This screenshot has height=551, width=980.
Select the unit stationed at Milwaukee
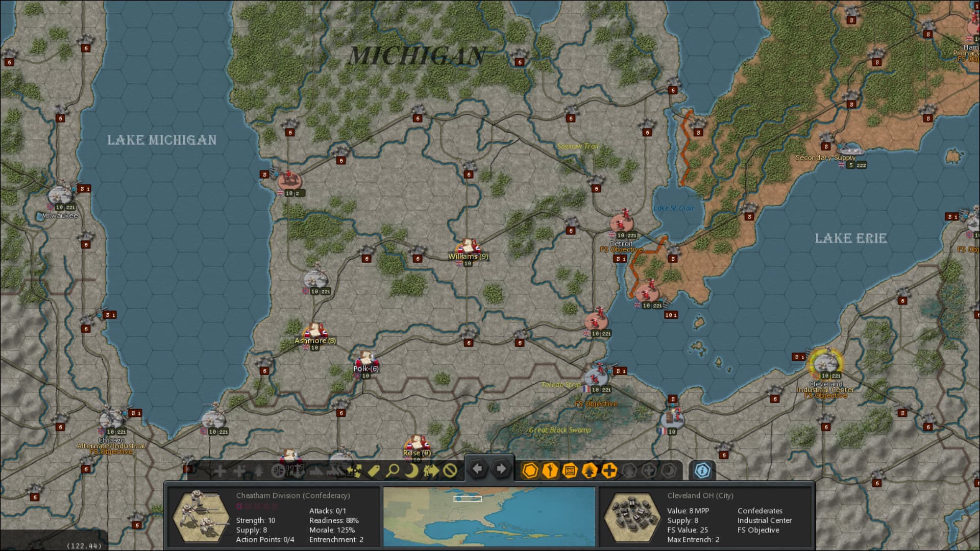click(x=61, y=194)
